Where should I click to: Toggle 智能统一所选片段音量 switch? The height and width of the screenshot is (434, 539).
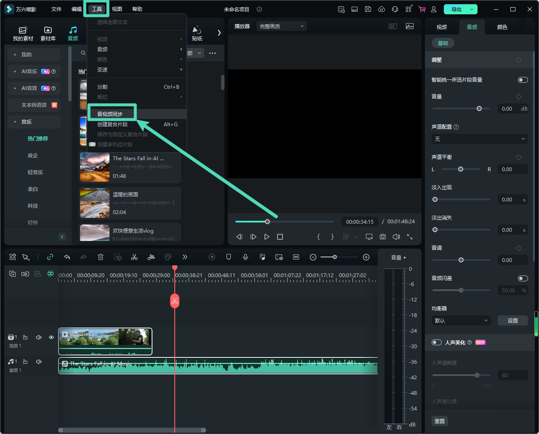coord(523,80)
